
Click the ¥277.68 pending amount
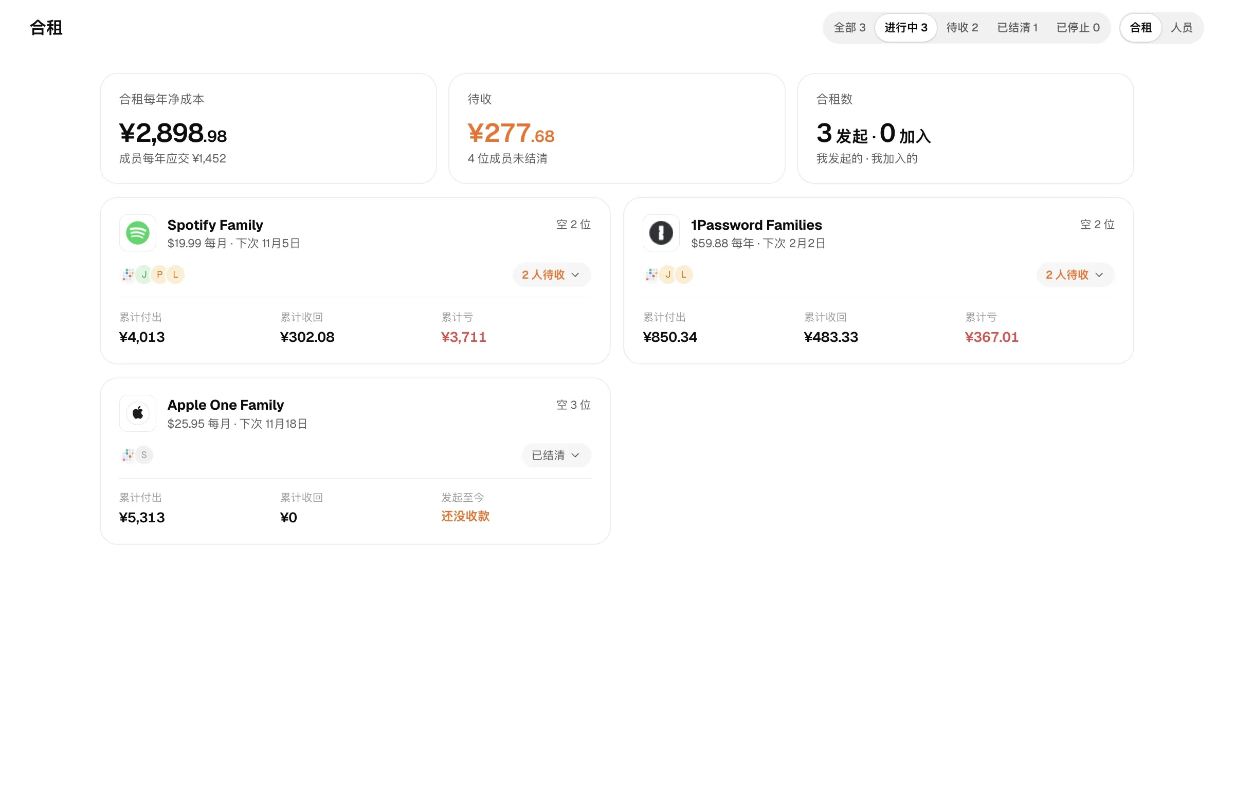point(511,133)
